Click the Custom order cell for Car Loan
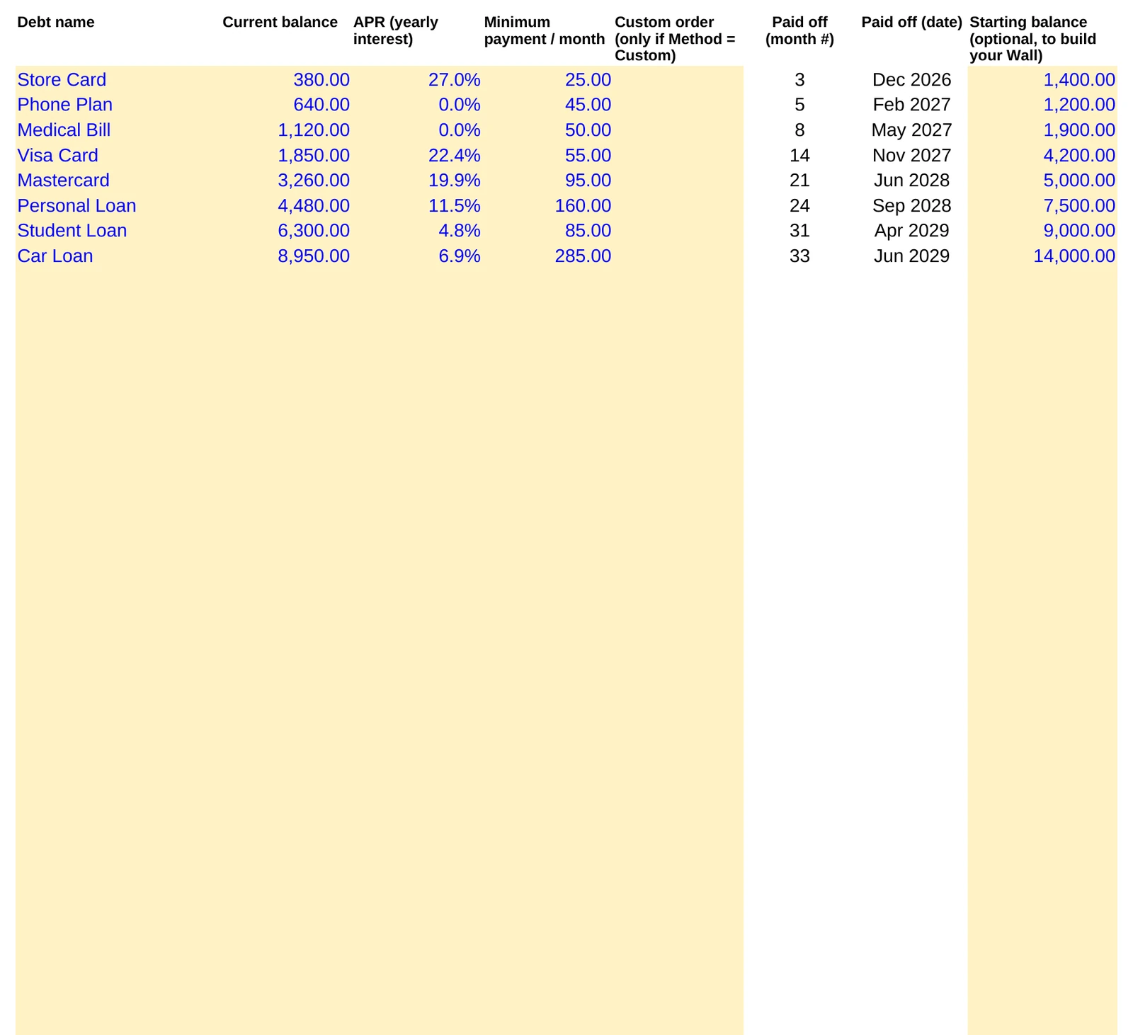The image size is (1133, 1035). (x=678, y=256)
